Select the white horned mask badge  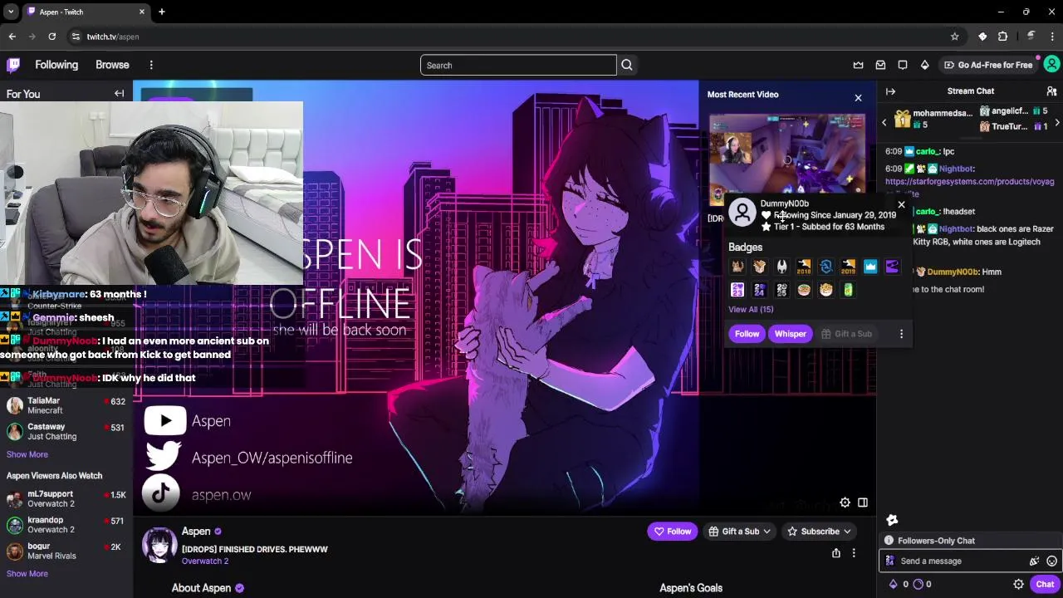click(x=781, y=267)
